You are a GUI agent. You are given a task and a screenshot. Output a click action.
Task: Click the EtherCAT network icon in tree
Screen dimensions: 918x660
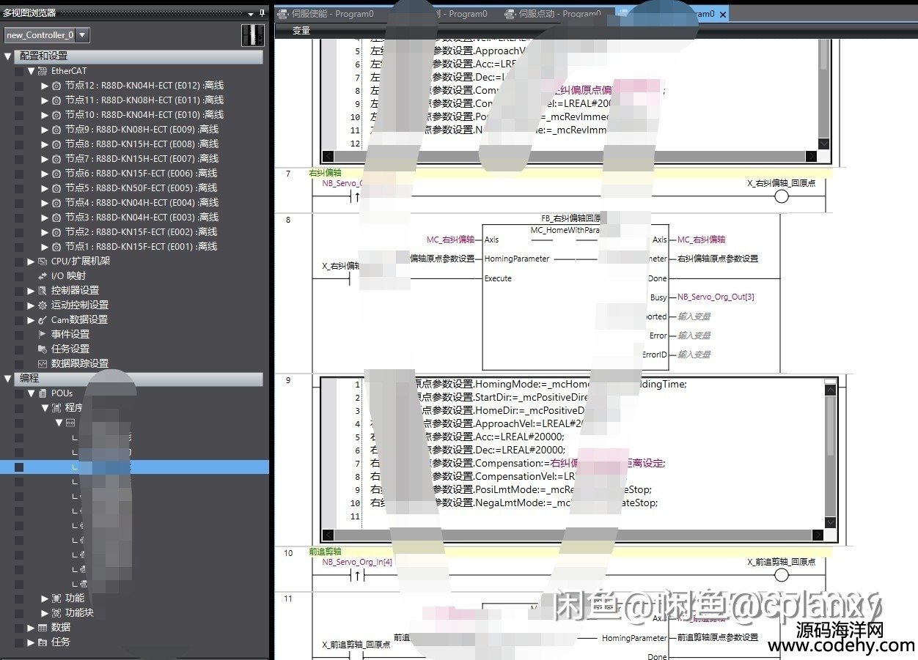[x=43, y=71]
